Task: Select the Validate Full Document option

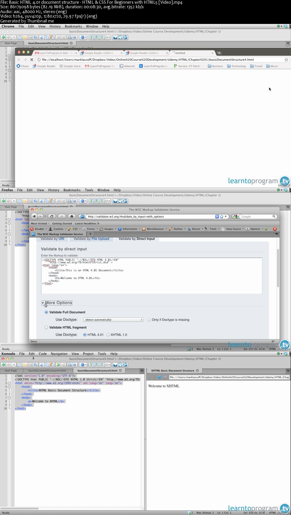Action: 46,312
